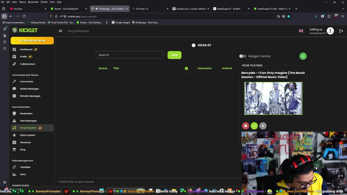Click the green clock column header icon
The height and width of the screenshot is (195, 347).
[x=186, y=68]
